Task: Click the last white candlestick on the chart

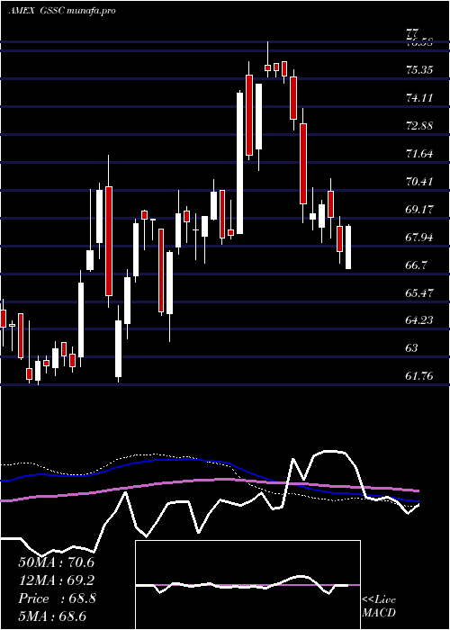Action: point(348,247)
